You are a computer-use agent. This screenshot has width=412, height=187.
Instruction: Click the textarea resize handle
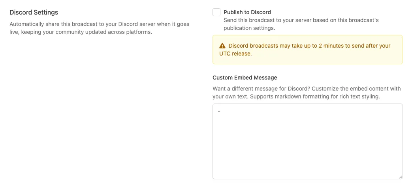(401, 177)
